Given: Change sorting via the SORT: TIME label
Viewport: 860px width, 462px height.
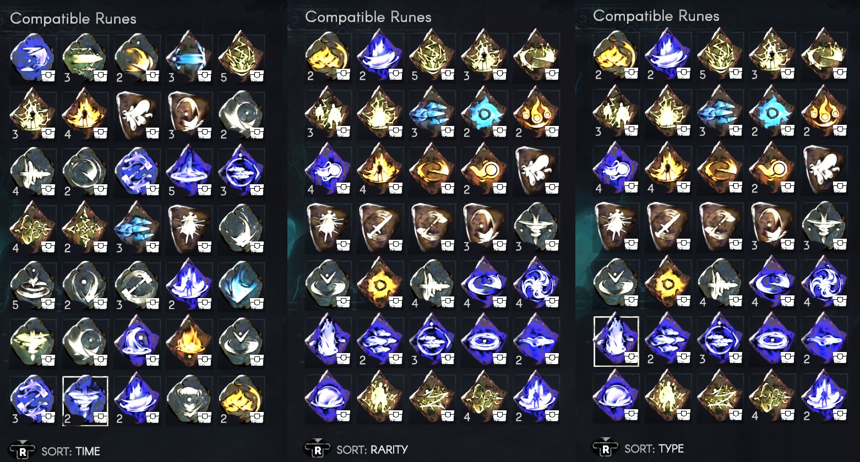Looking at the screenshot, I should point(71,452).
